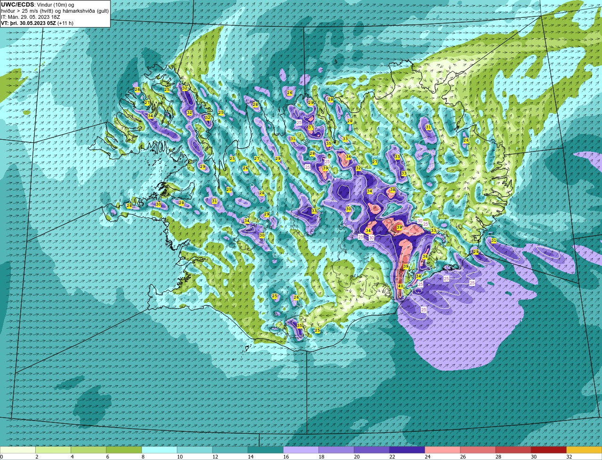Click the 'VT: þri. 30.05.2023 05Z (+11 h)' line

(37, 23)
